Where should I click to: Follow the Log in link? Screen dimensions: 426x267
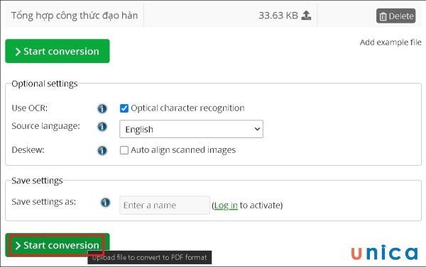pos(226,205)
